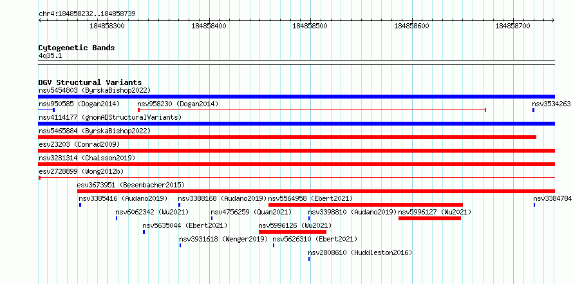This screenshot has width=573, height=284.
Task: Click the nsv3388168 (Audano2019) label
Action: [222, 198]
